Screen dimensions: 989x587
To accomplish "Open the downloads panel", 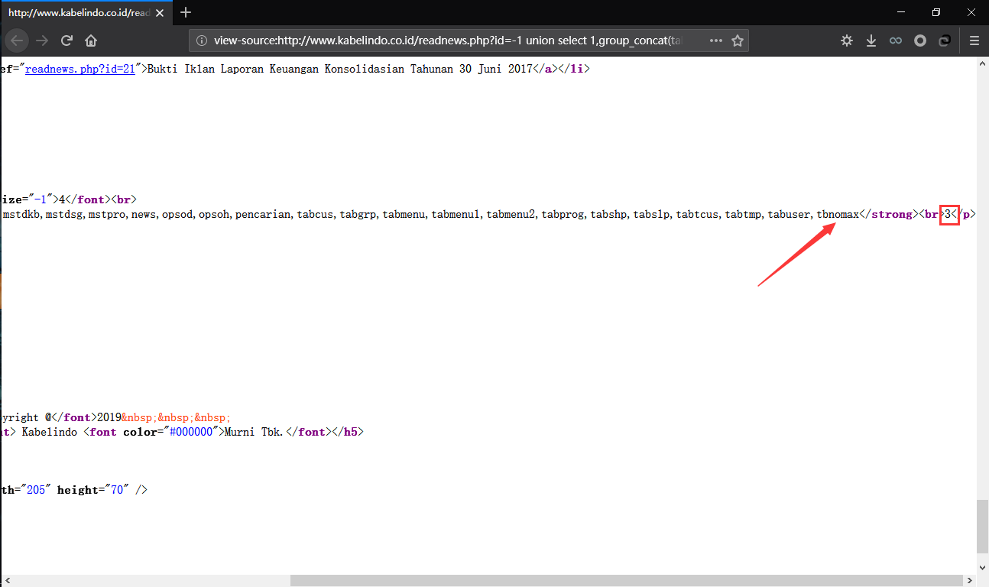I will tap(871, 41).
